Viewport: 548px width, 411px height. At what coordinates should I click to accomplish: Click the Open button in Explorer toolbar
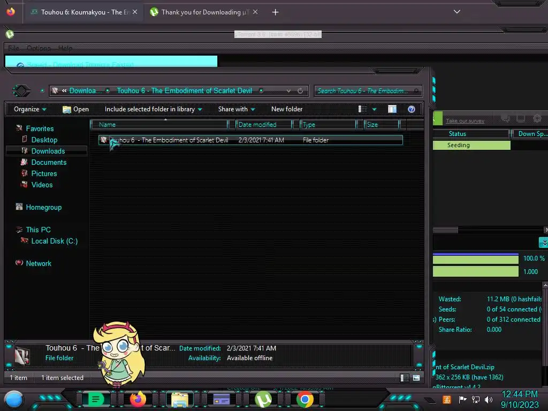tap(76, 109)
